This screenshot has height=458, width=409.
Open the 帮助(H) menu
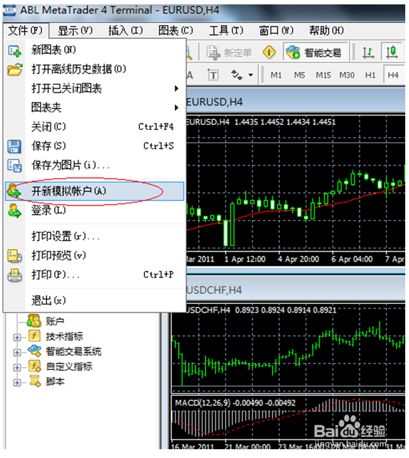pyautogui.click(x=327, y=30)
